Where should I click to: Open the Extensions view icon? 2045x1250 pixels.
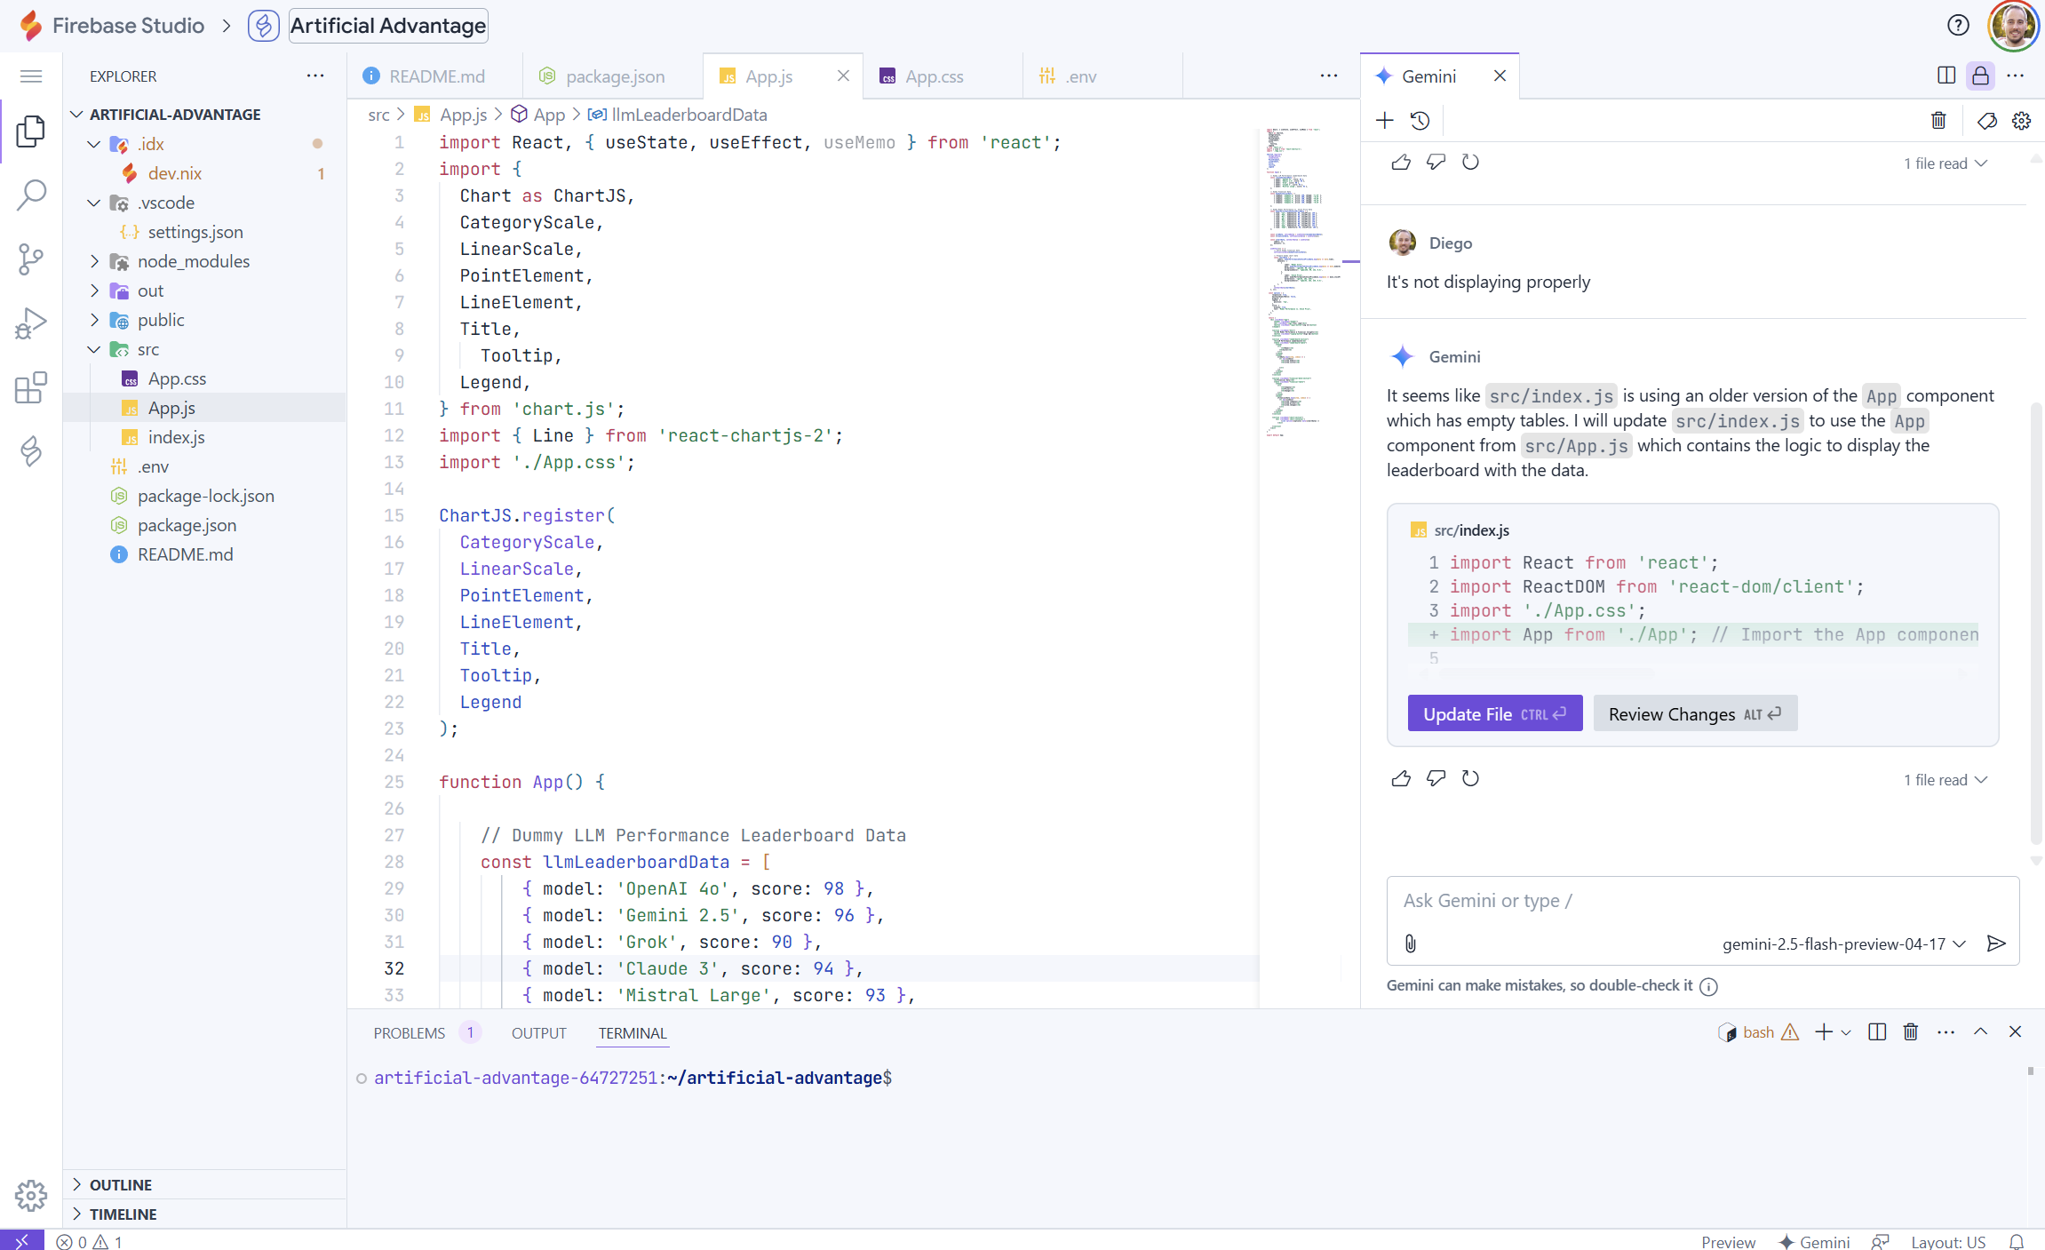point(31,387)
